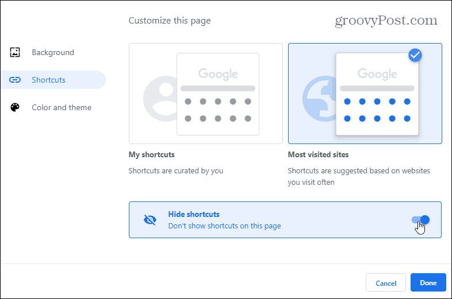The width and height of the screenshot is (452, 299).
Task: Click the Shortcuts link icon
Action: click(15, 80)
